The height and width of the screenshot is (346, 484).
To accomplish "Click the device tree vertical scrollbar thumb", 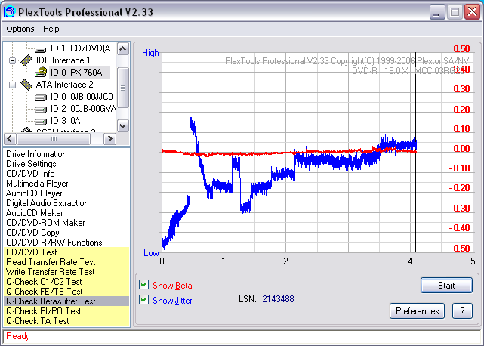I will [123, 88].
